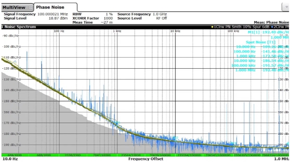Image resolution: width=292 pixels, height=162 pixels.
Task: Select the Meas Time ~27 m readout
Action: click(92, 22)
